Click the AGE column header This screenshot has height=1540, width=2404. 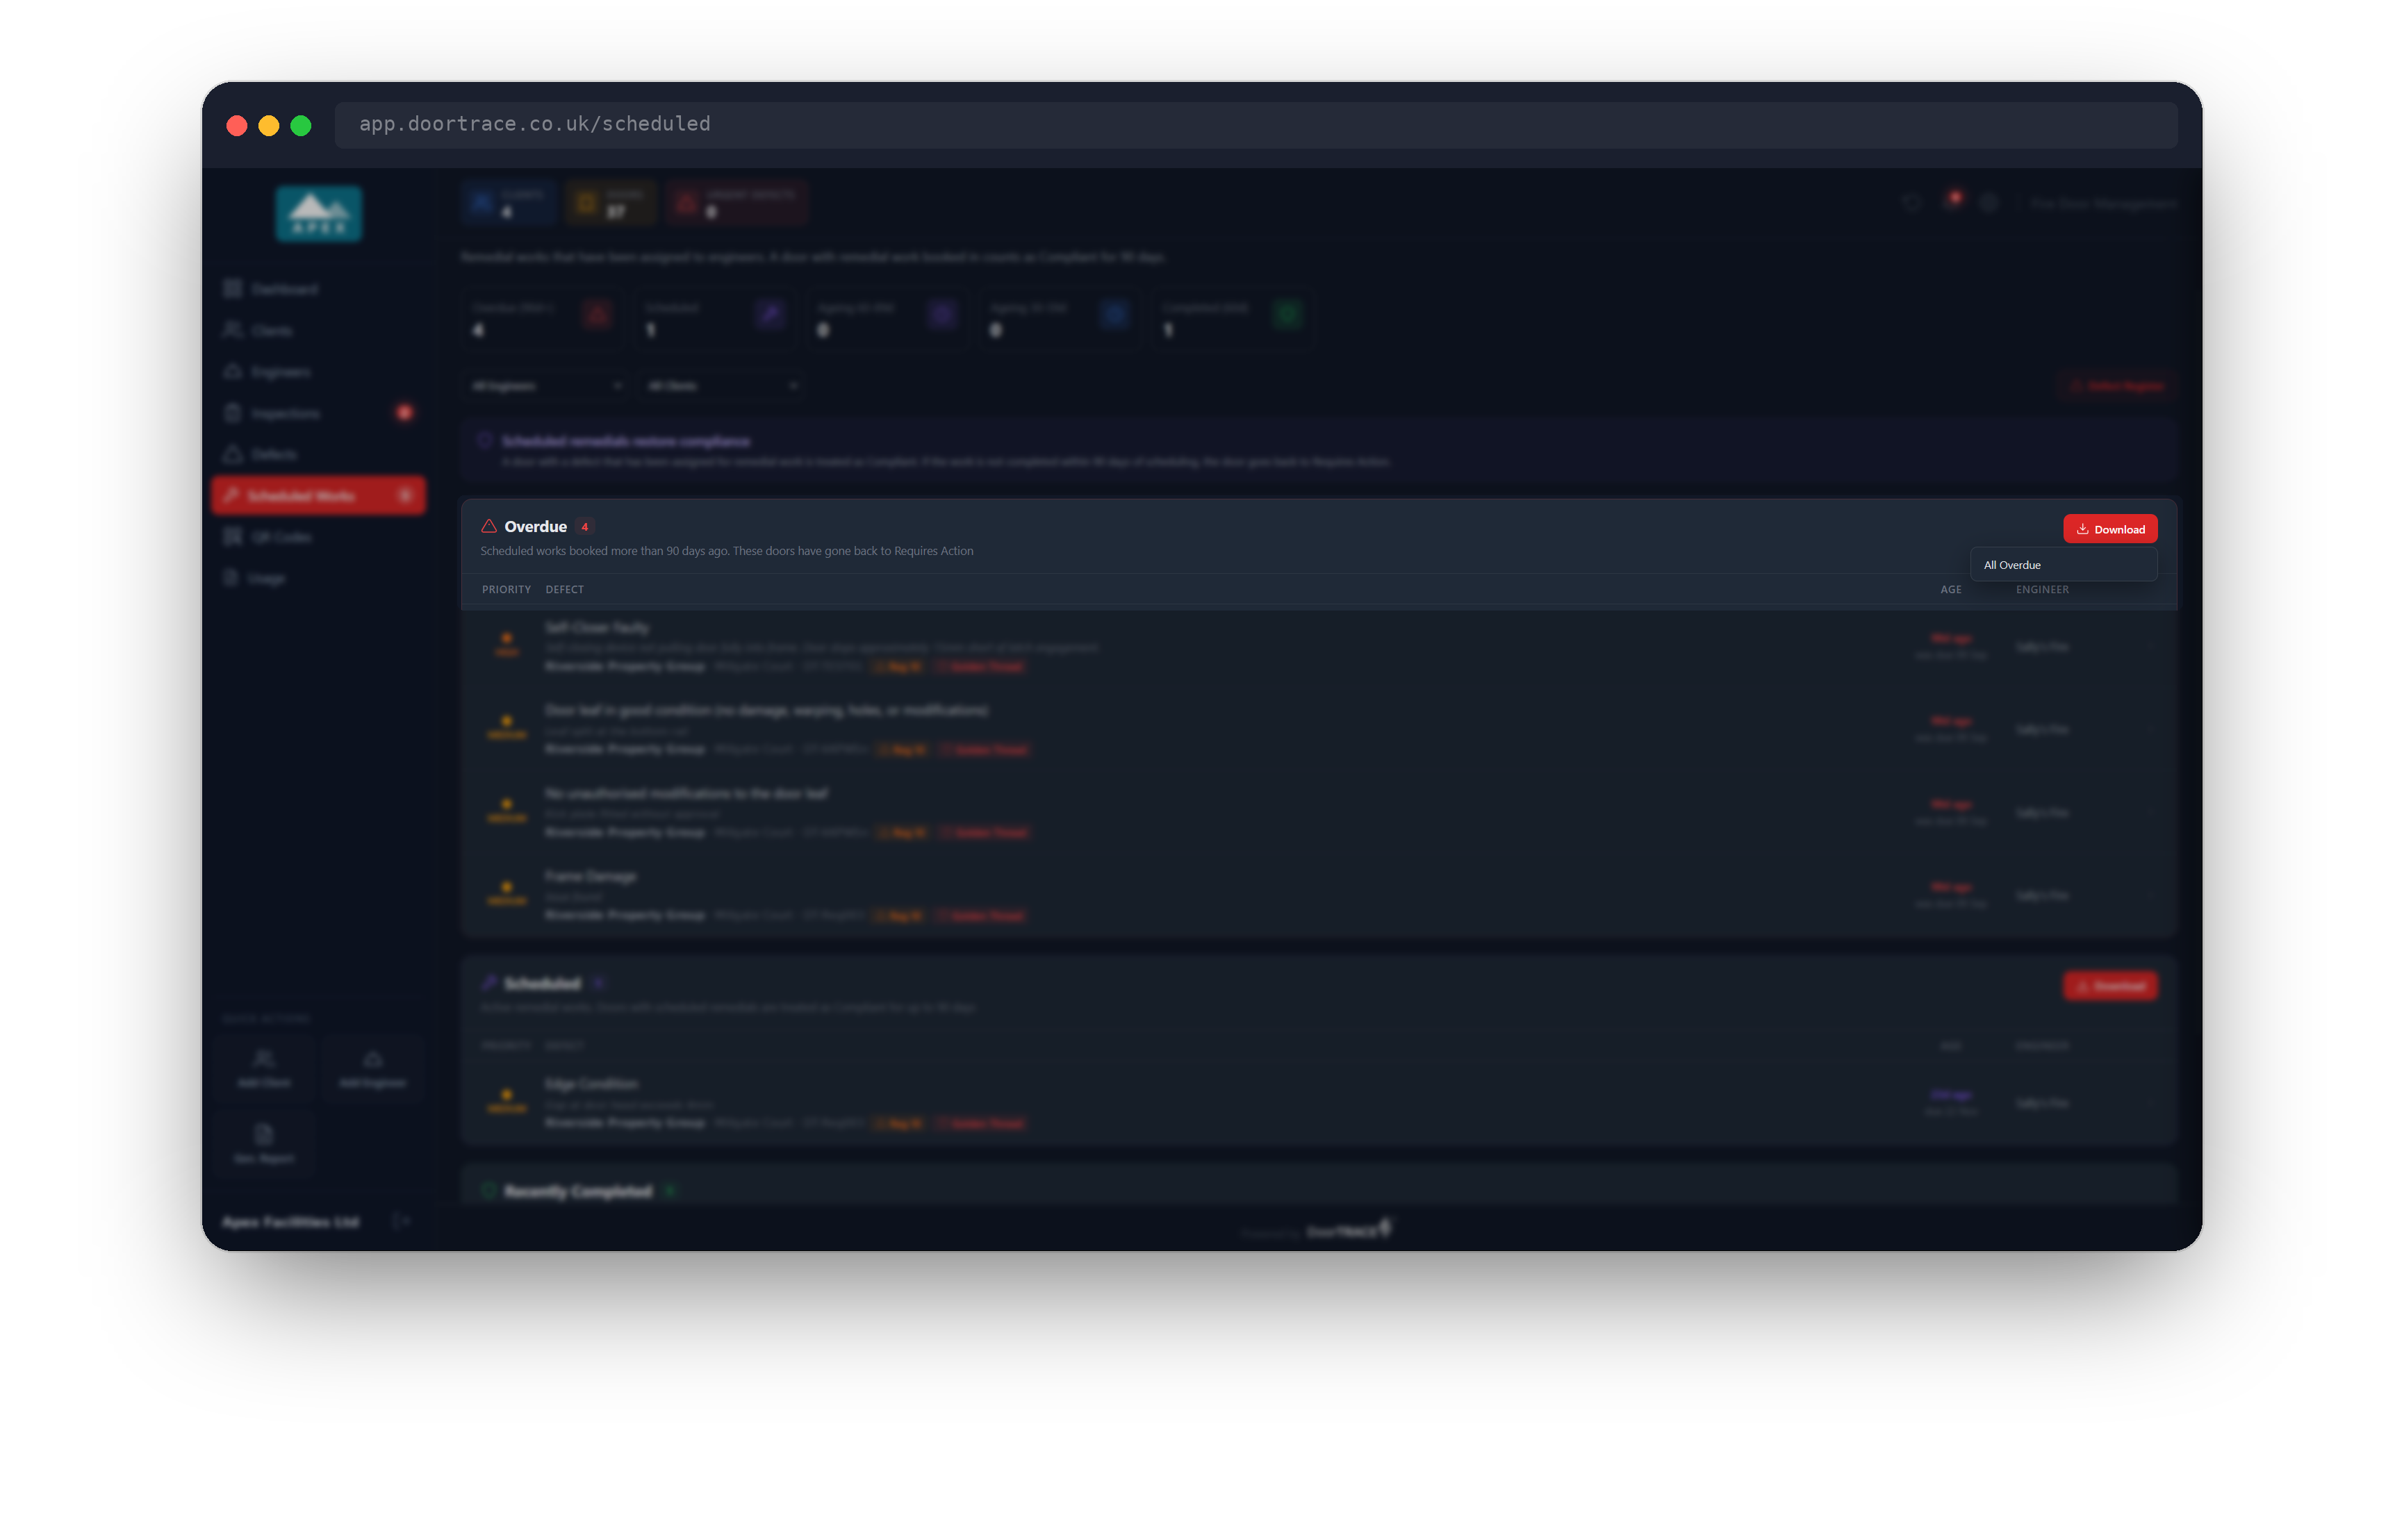coord(1950,589)
